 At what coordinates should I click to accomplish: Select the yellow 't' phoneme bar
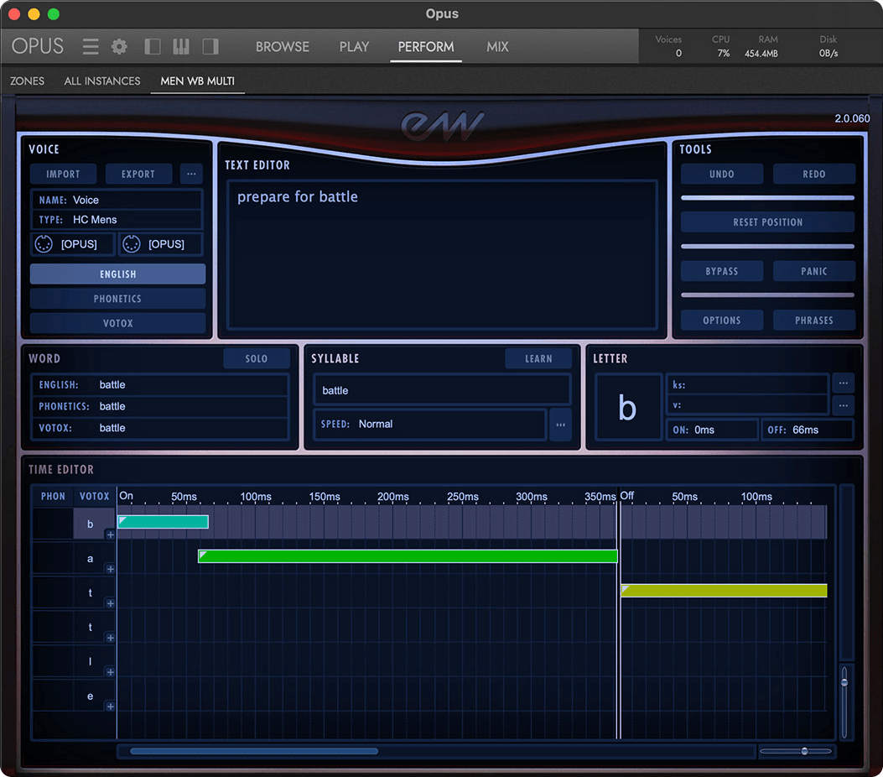724,591
